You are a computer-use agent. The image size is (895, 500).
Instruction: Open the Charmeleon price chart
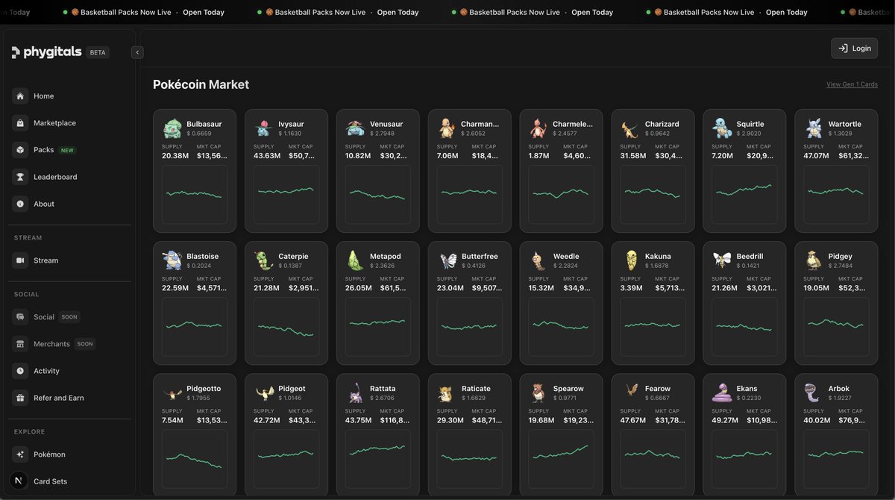click(x=562, y=195)
